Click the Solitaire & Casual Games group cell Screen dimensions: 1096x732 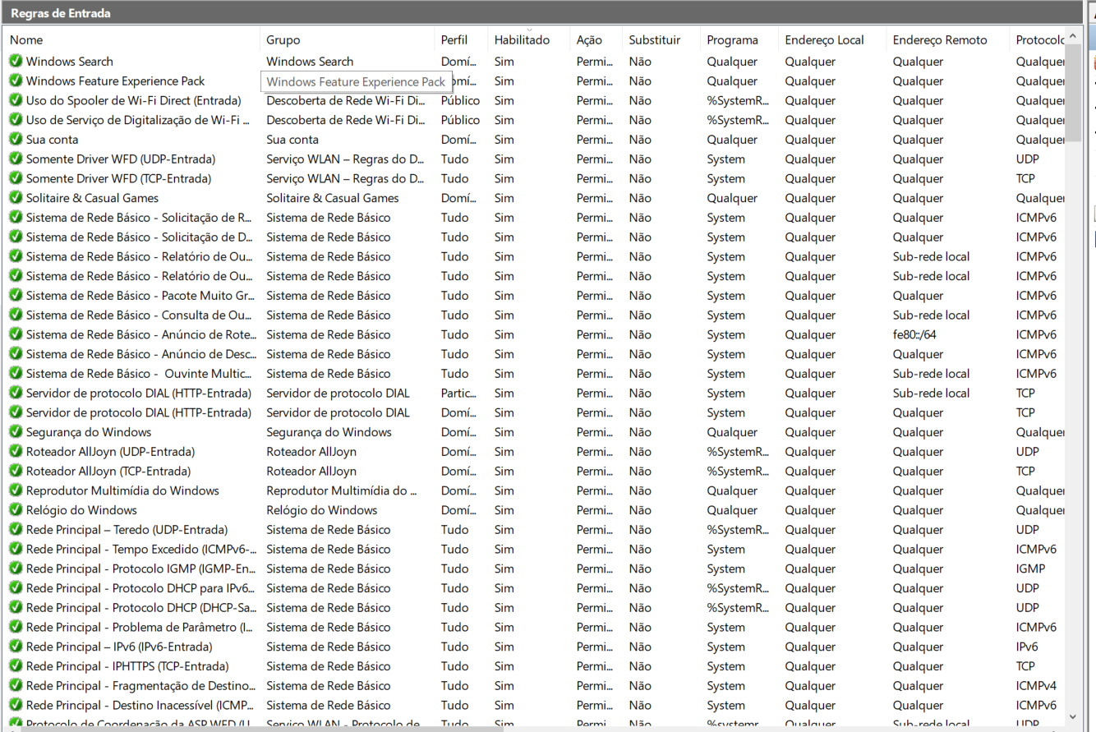pyautogui.click(x=332, y=198)
